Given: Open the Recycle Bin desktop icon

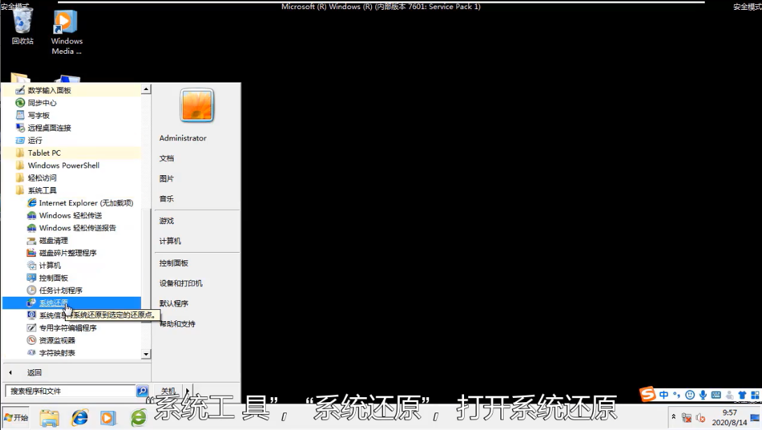Looking at the screenshot, I should [22, 27].
